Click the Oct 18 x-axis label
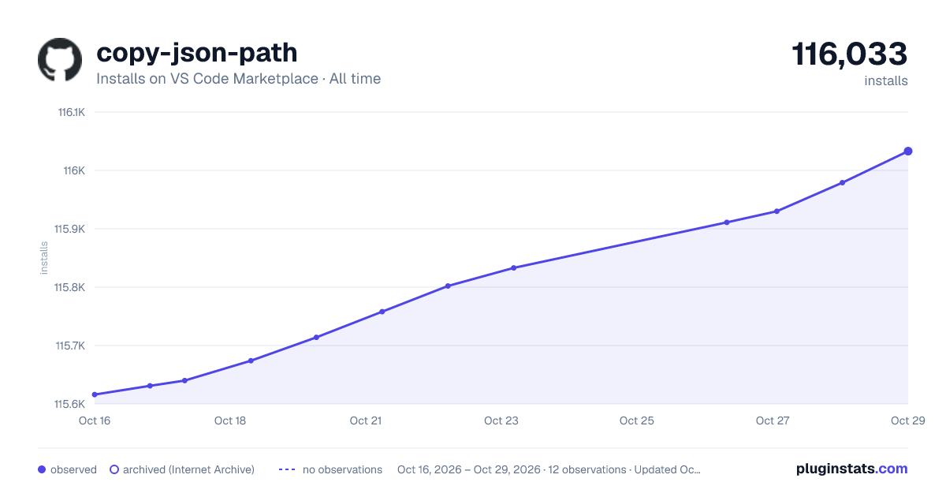The width and height of the screenshot is (946, 497). [x=230, y=420]
